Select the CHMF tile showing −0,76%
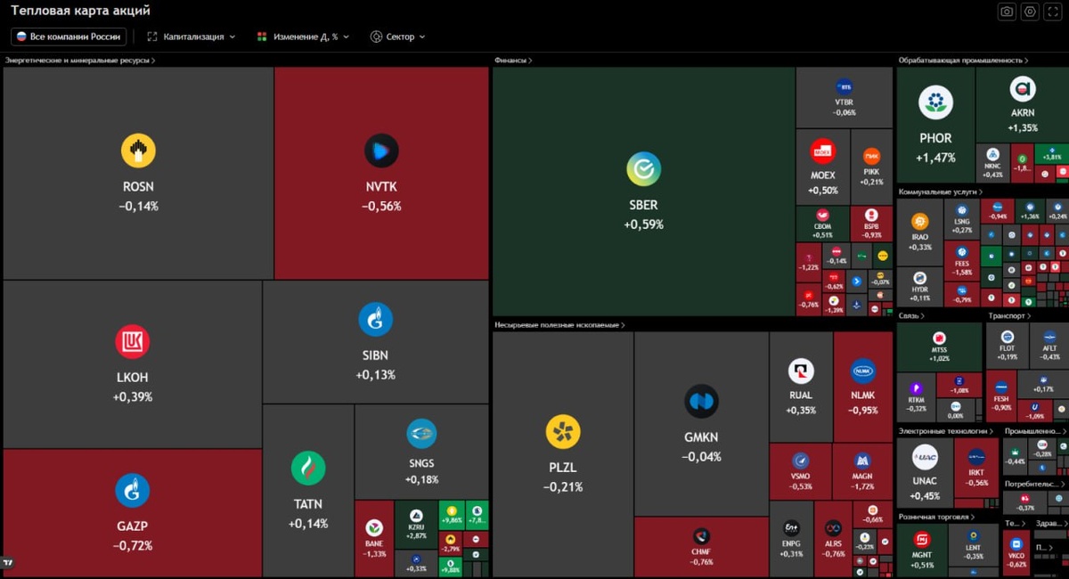The image size is (1069, 579). tap(701, 546)
